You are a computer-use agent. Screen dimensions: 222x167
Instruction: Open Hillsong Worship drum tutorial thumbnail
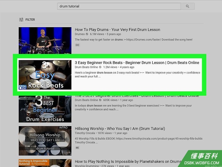click(x=45, y=141)
